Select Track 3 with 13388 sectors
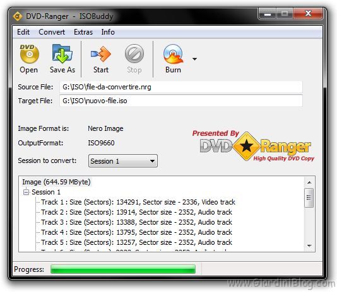This screenshot has width=337, height=292. point(136,222)
